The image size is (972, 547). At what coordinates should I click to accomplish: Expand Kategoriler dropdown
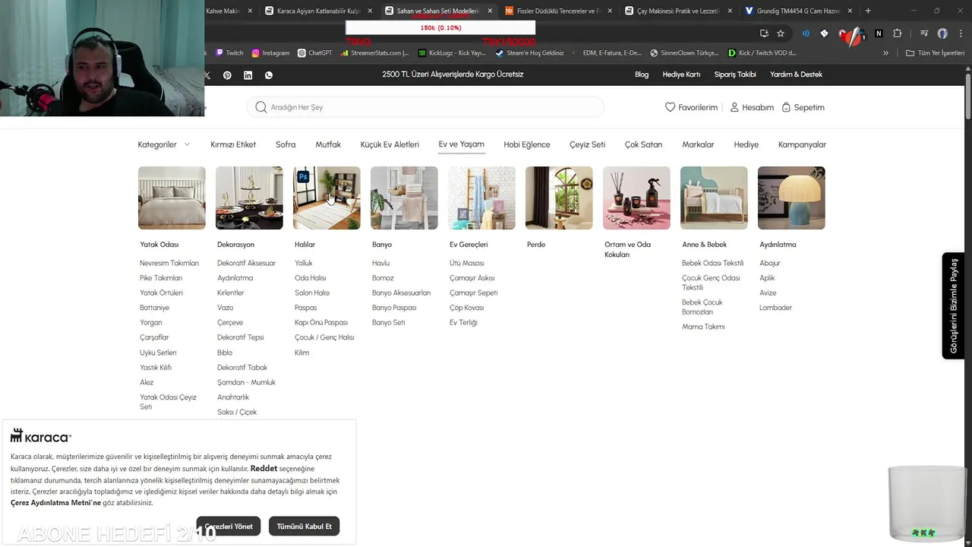click(x=164, y=144)
